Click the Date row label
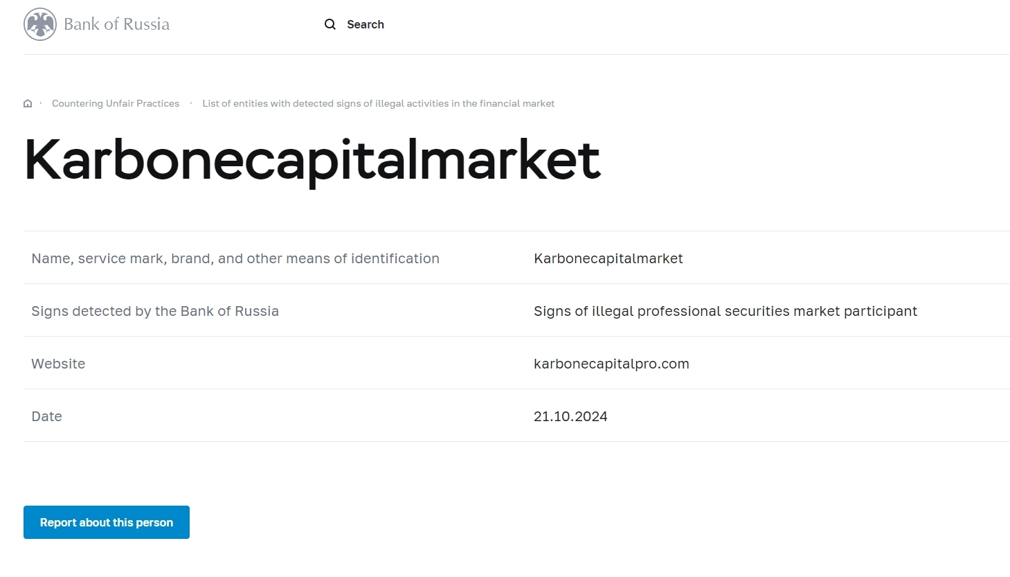Image resolution: width=1010 pixels, height=577 pixels. pos(47,416)
